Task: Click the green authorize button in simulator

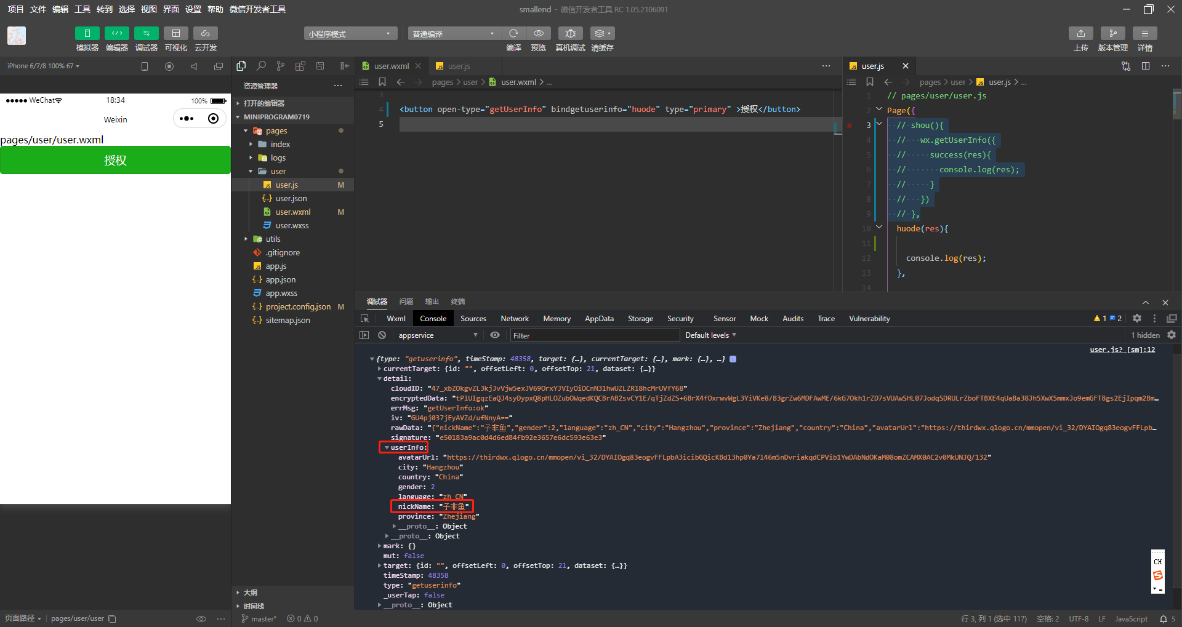Action: [x=115, y=160]
